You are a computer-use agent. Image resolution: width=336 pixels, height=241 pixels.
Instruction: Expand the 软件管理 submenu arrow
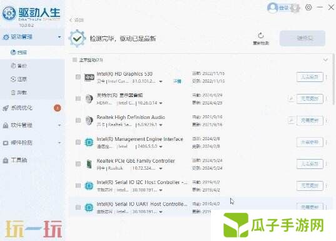(59, 125)
